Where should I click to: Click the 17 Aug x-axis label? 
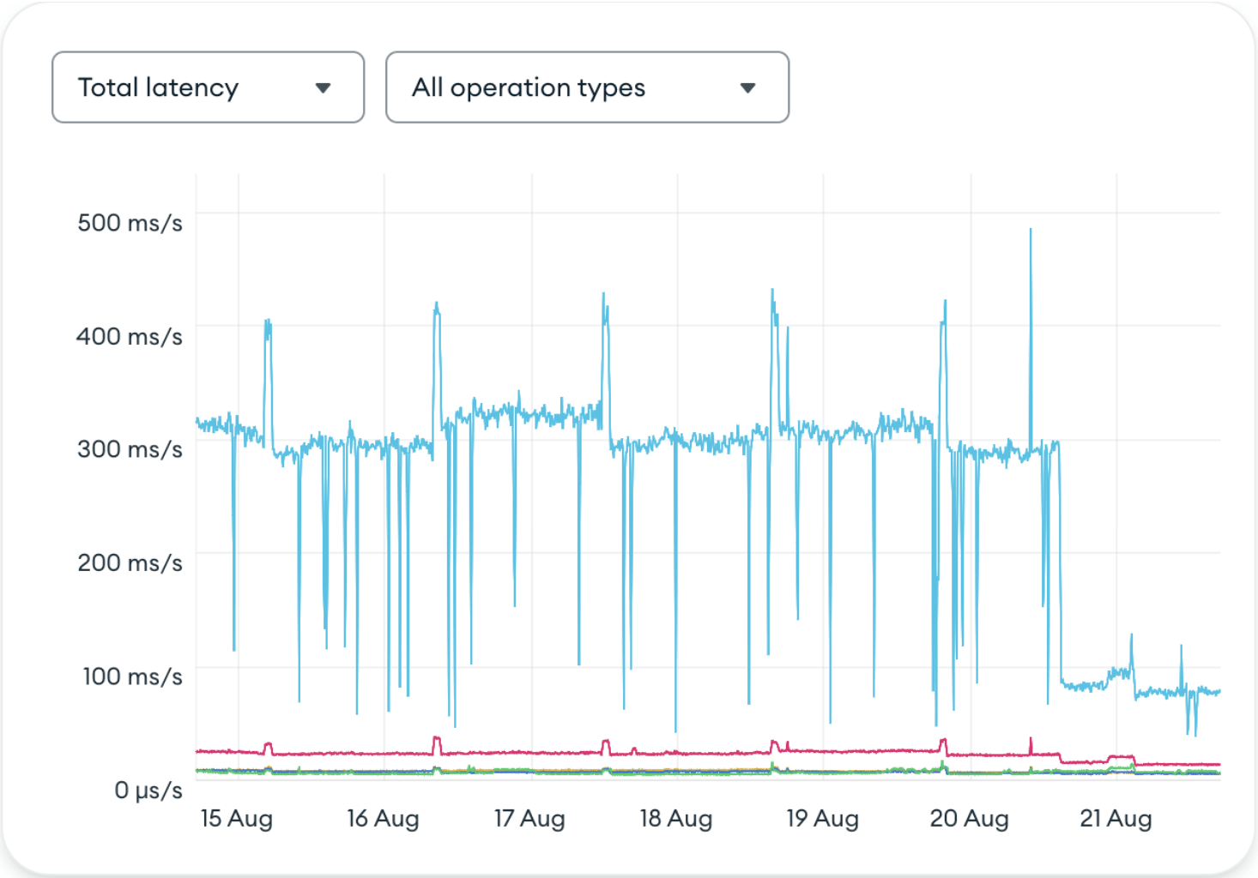point(529,819)
